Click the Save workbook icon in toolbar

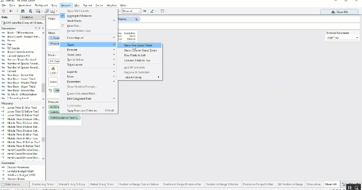(22, 11)
